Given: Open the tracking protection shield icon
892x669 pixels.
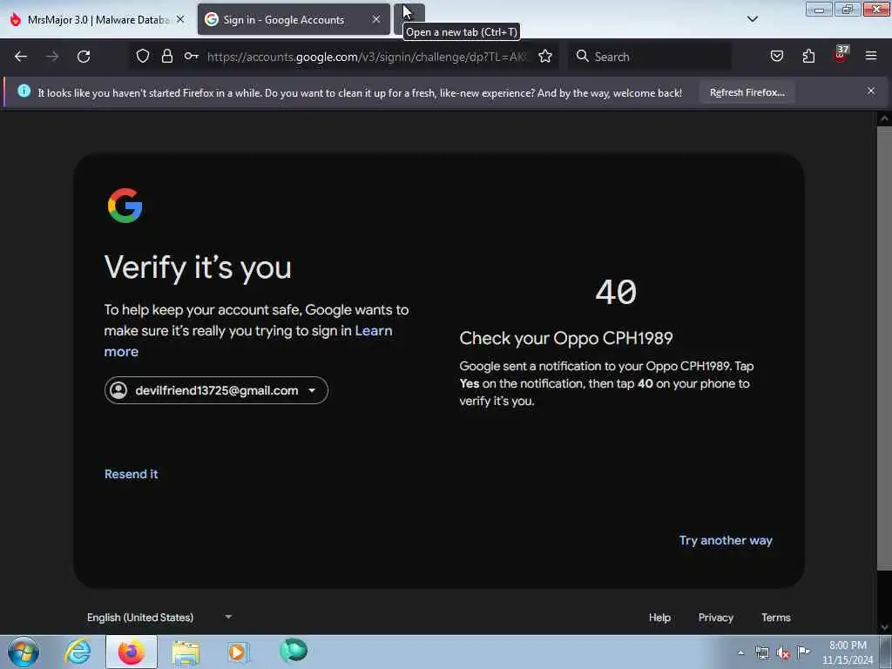Looking at the screenshot, I should (x=143, y=56).
